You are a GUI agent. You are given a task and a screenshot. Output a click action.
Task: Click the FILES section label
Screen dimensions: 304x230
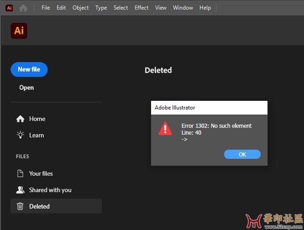pos(22,157)
